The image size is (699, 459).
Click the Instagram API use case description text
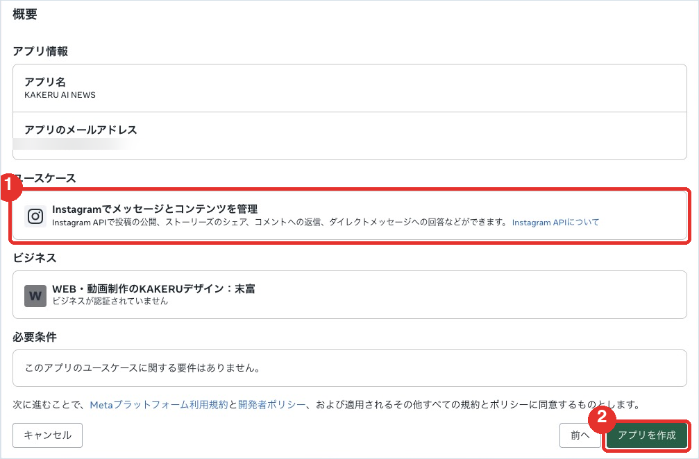pos(280,222)
